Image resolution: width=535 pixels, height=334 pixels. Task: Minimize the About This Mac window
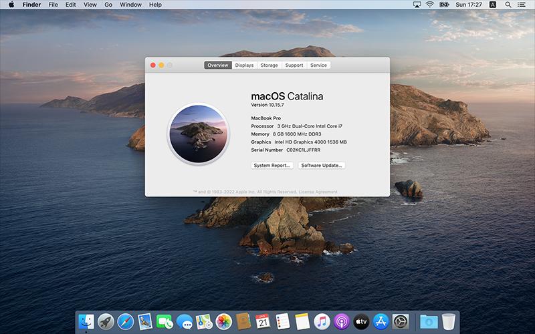click(161, 65)
